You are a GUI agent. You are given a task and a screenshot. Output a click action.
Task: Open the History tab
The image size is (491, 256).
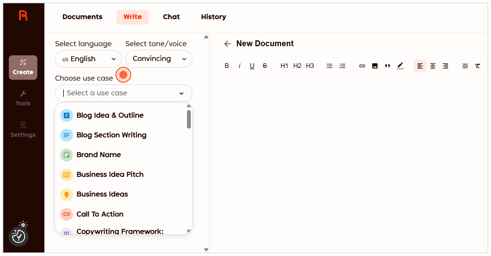[x=213, y=17]
